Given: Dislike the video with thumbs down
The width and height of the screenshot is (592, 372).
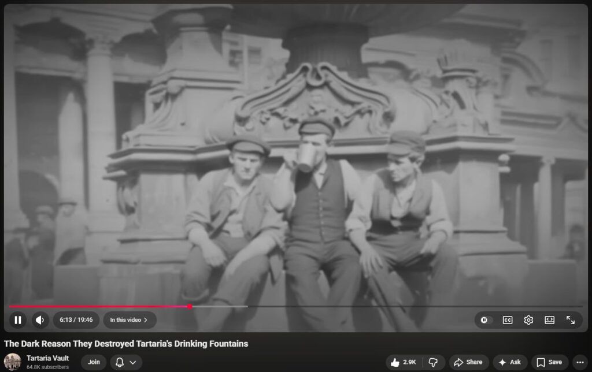Looking at the screenshot, I should pyautogui.click(x=433, y=362).
